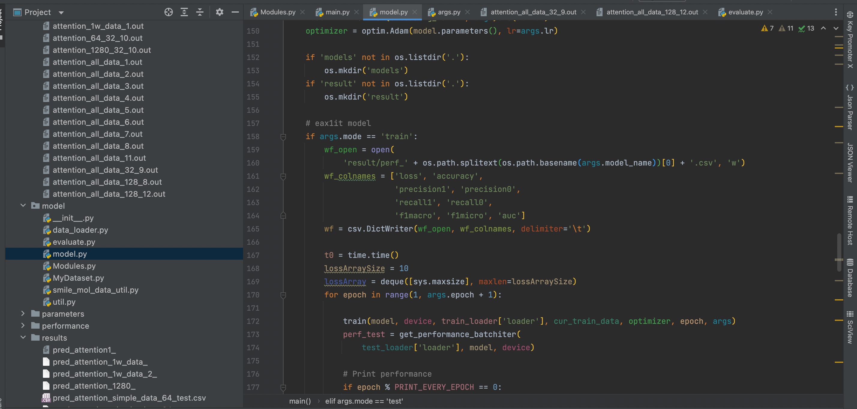Click the Expand All icon in Project panel
The height and width of the screenshot is (409, 857).
(184, 12)
